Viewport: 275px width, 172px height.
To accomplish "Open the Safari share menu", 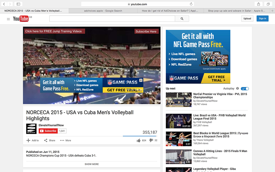I will tap(259, 4).
